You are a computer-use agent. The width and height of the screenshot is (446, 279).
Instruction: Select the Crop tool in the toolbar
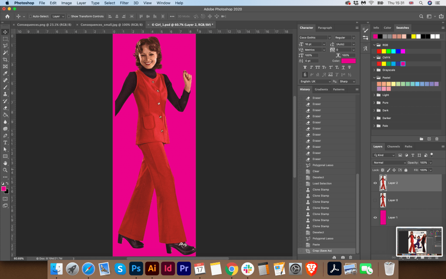point(5,59)
